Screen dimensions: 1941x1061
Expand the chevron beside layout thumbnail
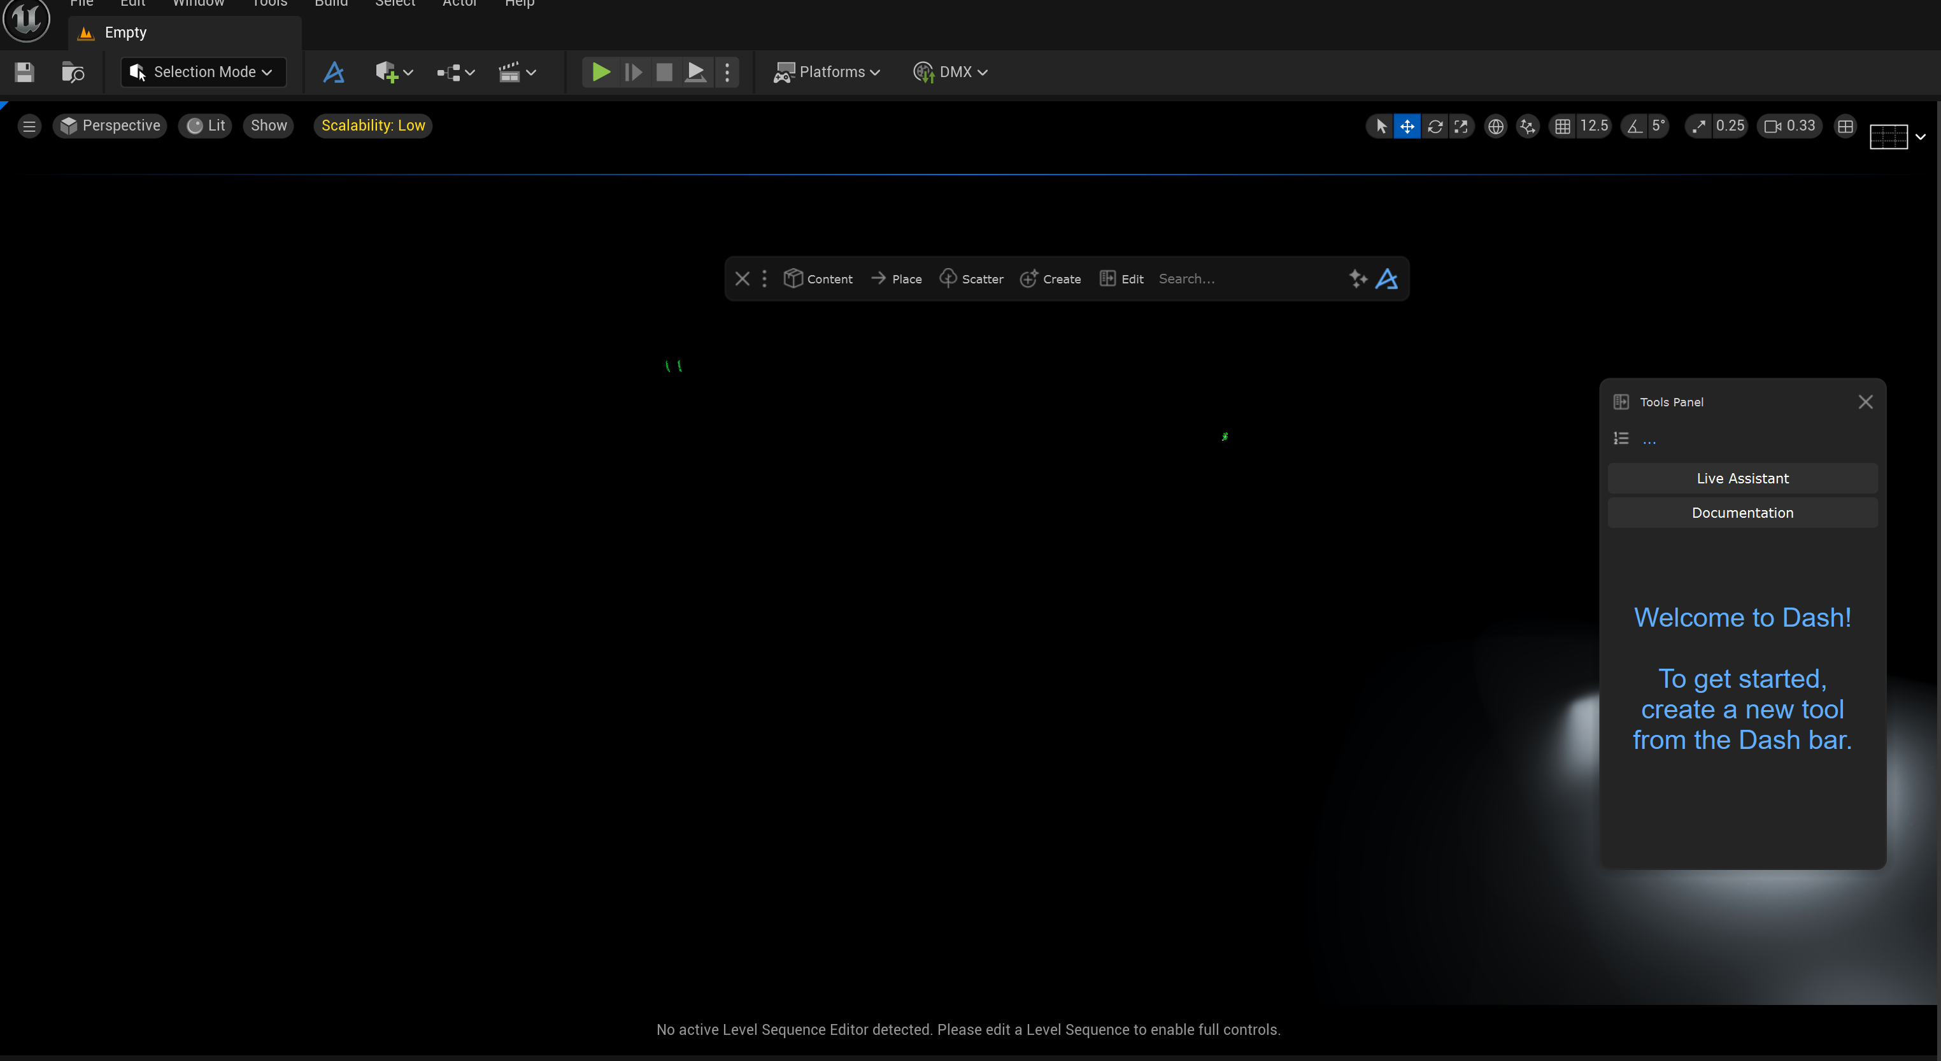pos(1921,137)
